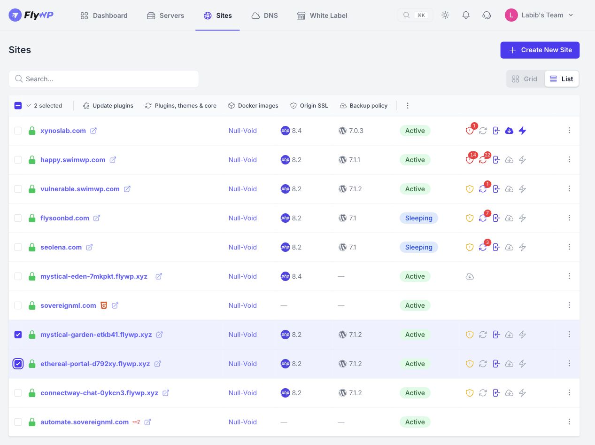Click the Sleeping status badge for seolena.com
The height and width of the screenshot is (445, 595).
418,247
